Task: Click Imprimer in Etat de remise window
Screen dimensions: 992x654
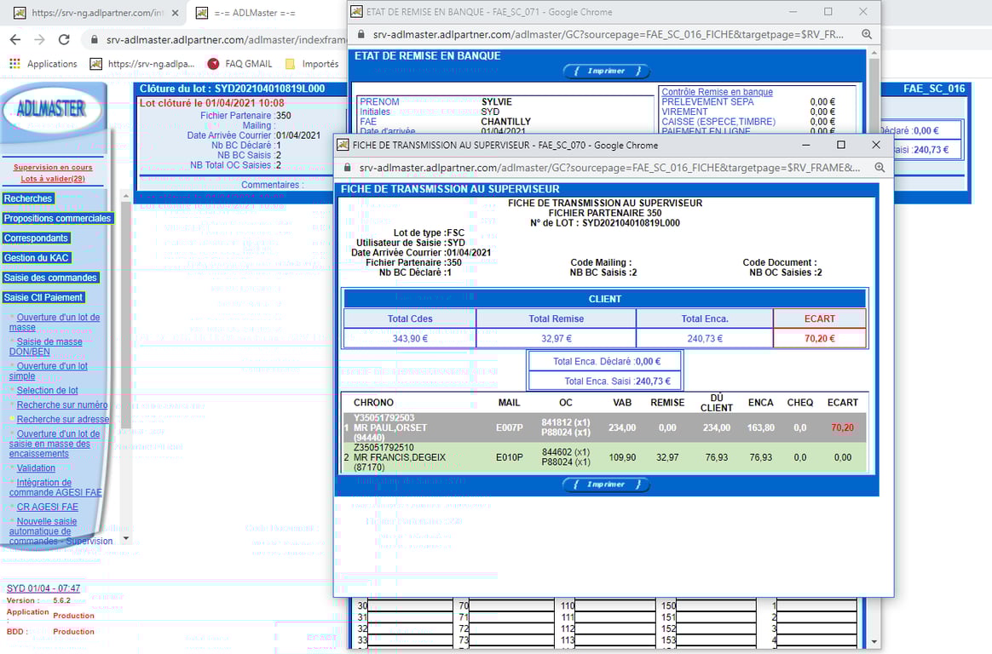Action: (606, 72)
